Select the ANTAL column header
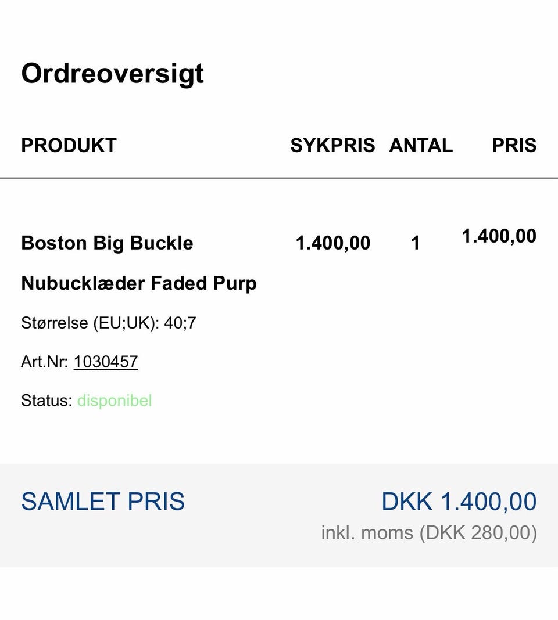 tap(421, 145)
